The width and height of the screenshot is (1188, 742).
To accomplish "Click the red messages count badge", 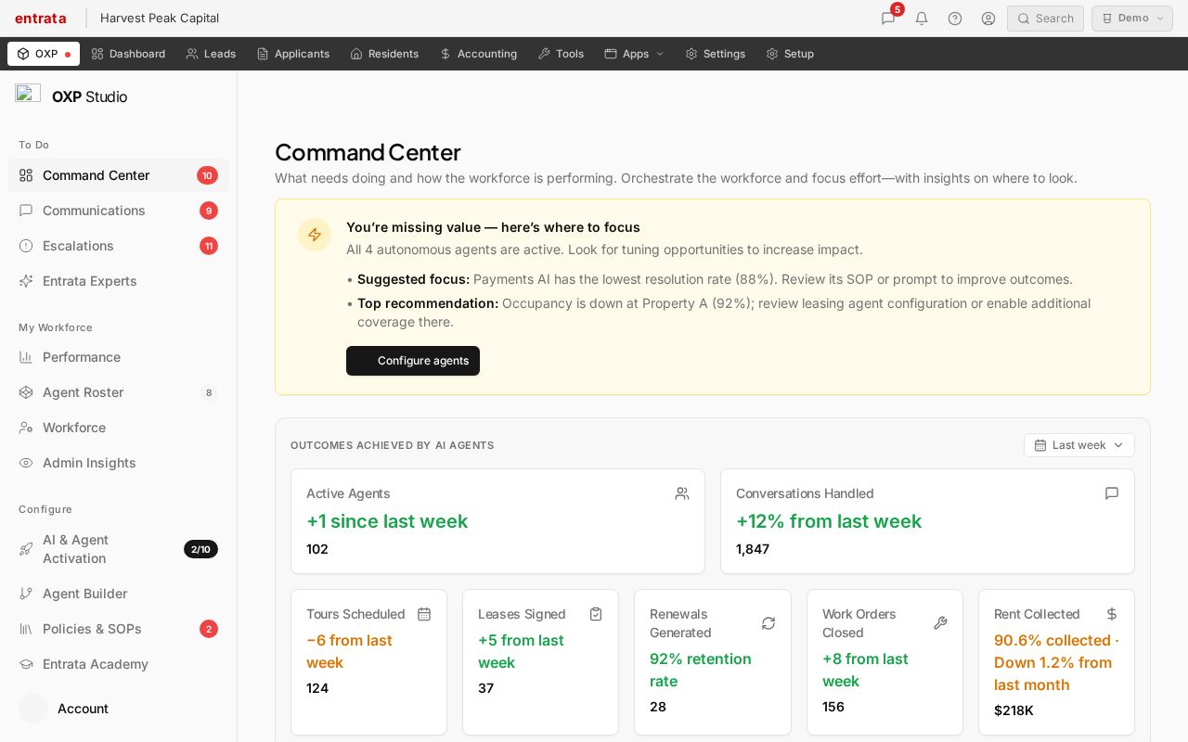I will coord(897,9).
